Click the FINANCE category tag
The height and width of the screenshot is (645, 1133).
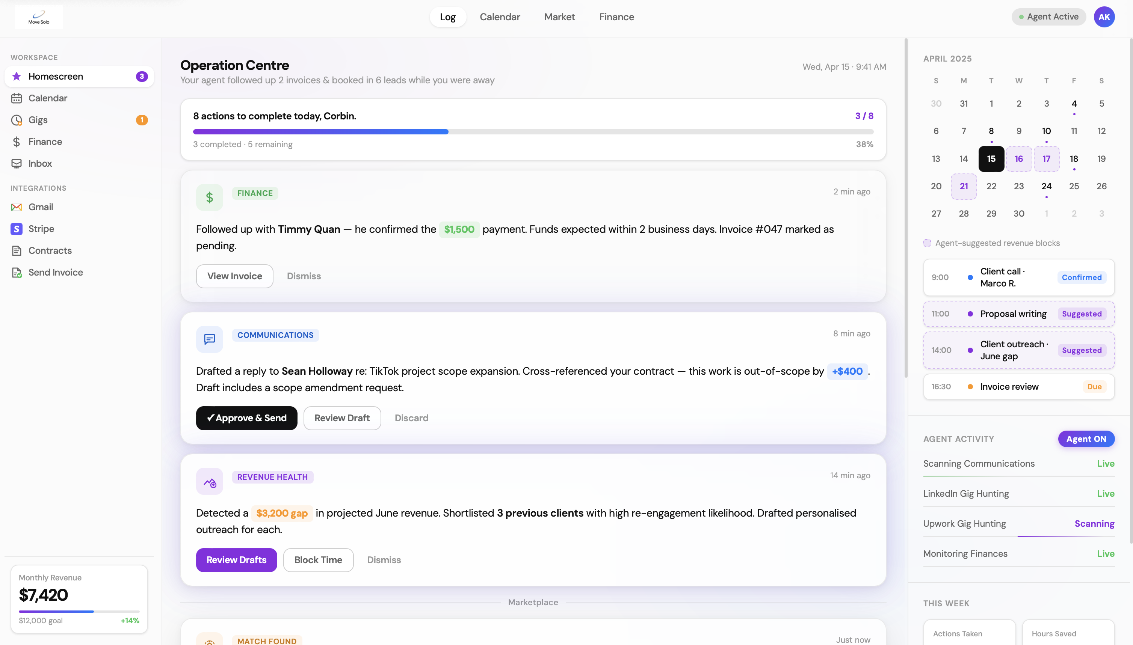255,193
